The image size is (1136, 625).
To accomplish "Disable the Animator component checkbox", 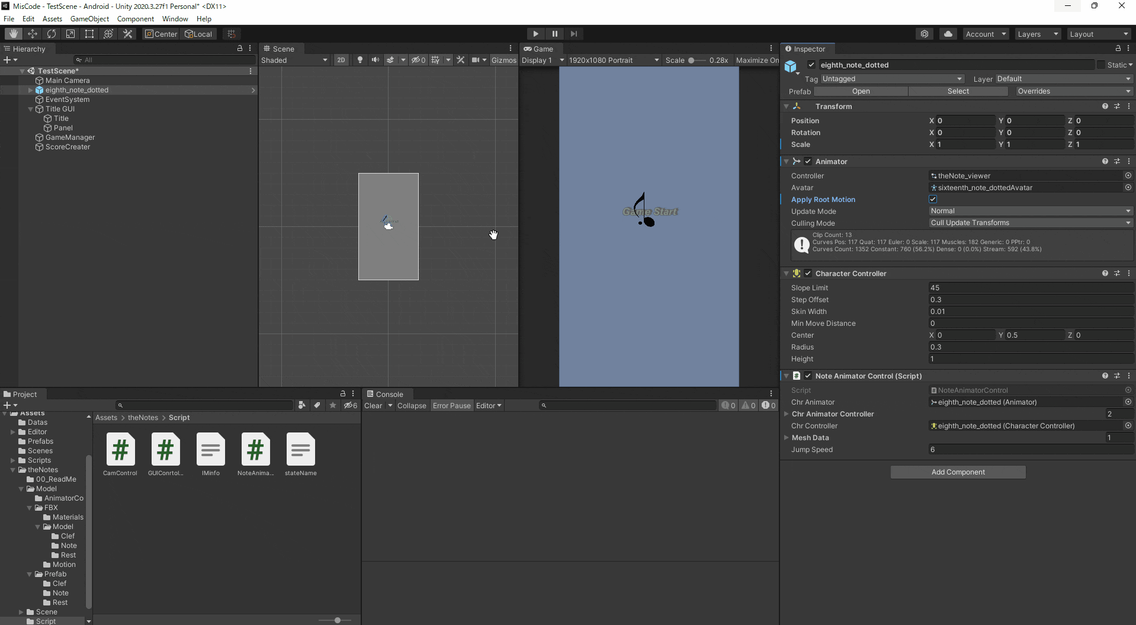I will point(808,161).
